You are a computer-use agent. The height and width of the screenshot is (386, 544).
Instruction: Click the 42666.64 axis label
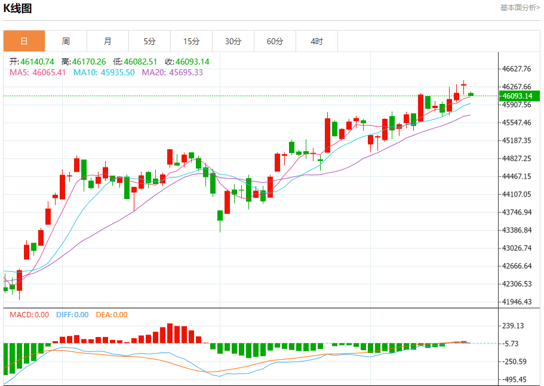(517, 266)
